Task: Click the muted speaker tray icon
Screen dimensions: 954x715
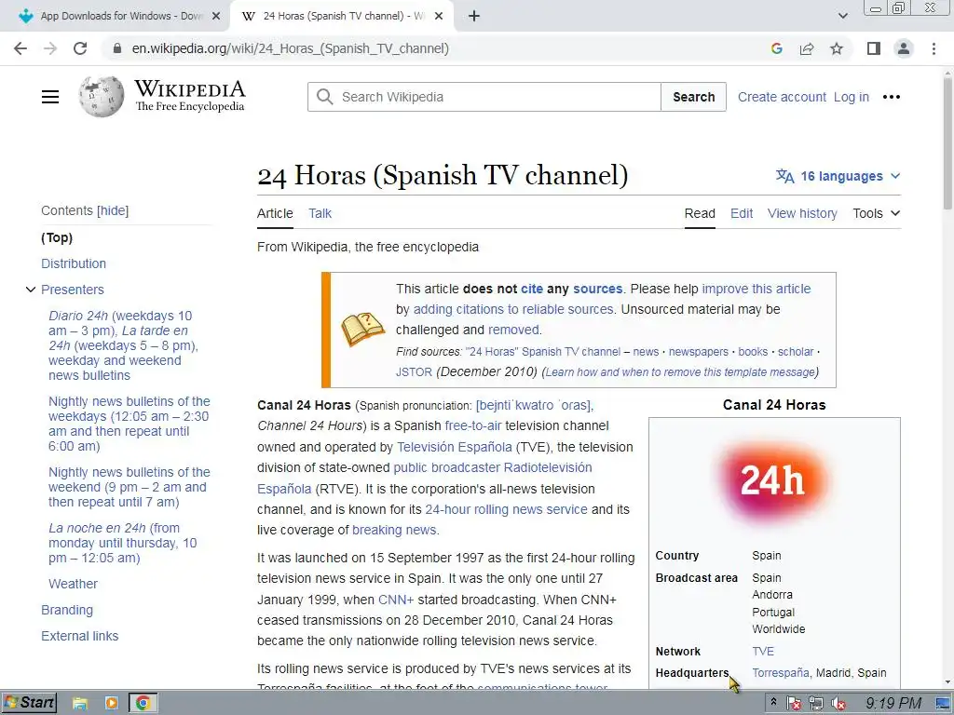Action: (x=838, y=704)
